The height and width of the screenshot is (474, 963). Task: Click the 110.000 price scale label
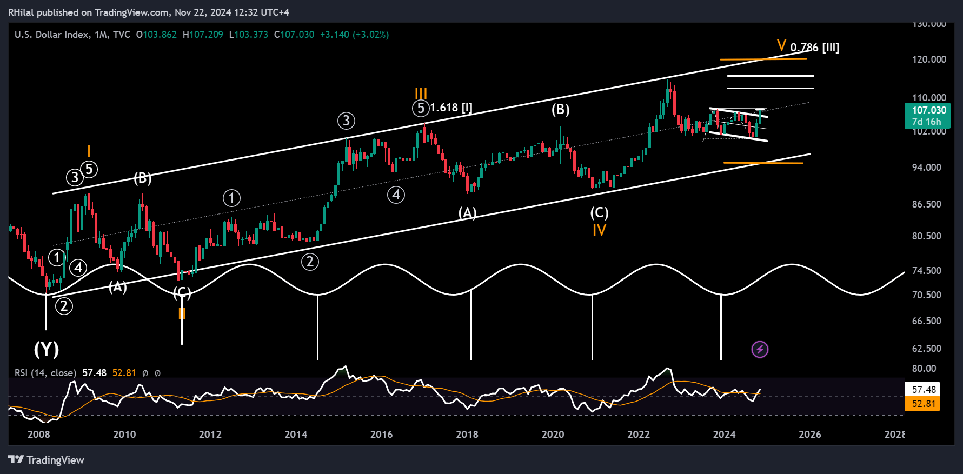point(929,98)
